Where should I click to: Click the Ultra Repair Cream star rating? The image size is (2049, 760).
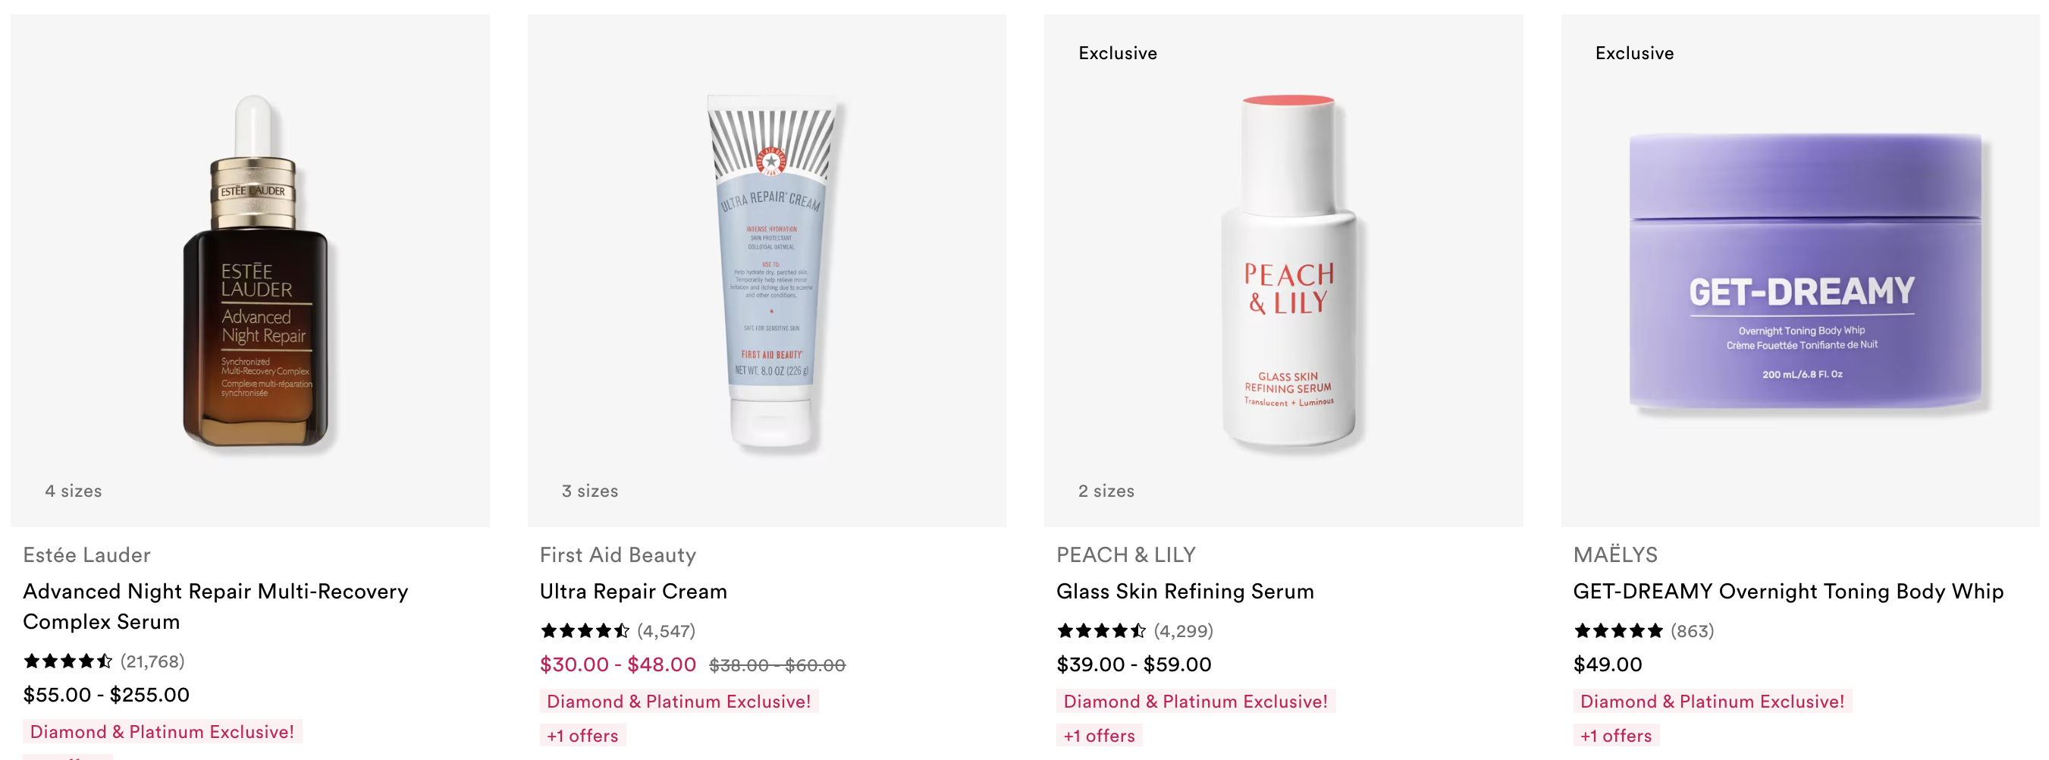click(585, 631)
